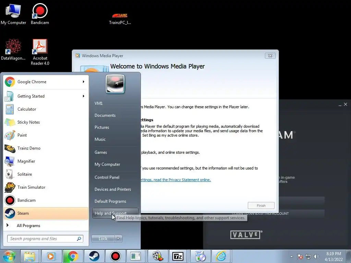This screenshot has height=263, width=351.
Task: Launch Train Simulator from Start menu
Action: coord(46,187)
